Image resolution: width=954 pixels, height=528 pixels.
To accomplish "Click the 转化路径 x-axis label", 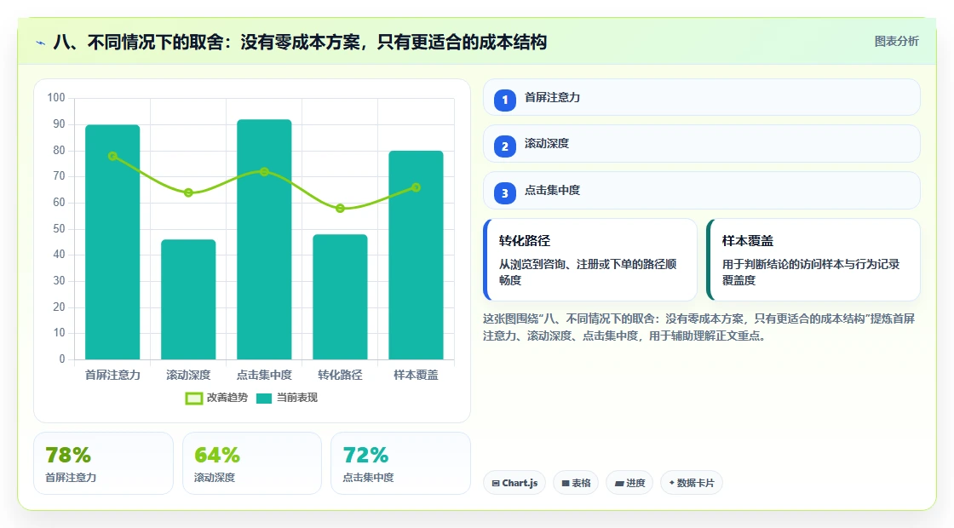I will pos(340,376).
